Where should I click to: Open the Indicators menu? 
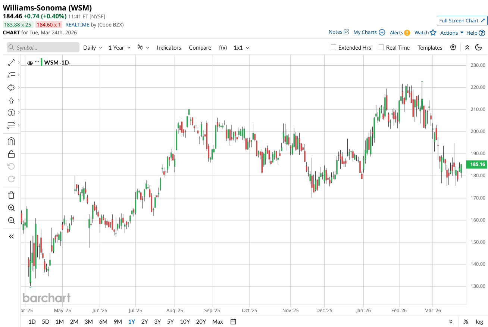[x=169, y=48]
